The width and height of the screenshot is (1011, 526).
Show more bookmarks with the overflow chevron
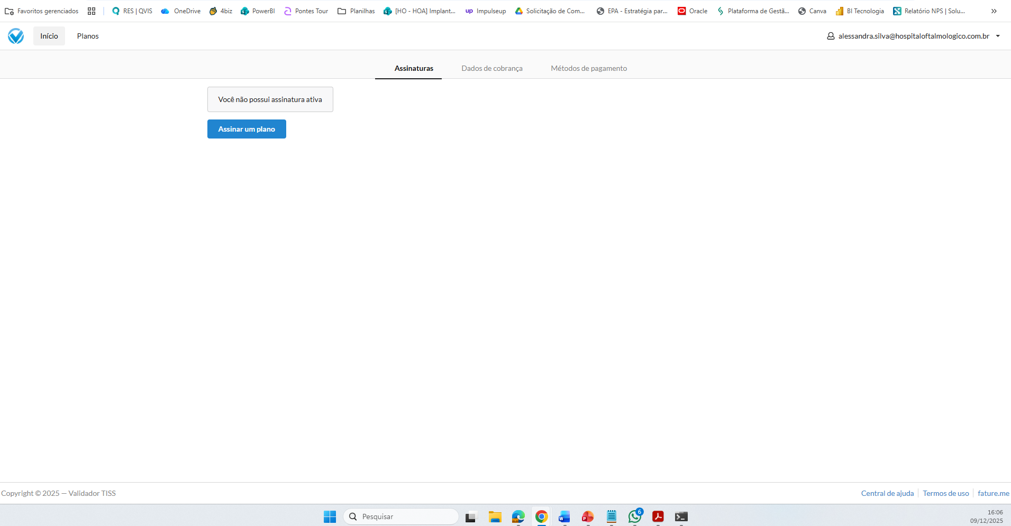click(x=994, y=11)
